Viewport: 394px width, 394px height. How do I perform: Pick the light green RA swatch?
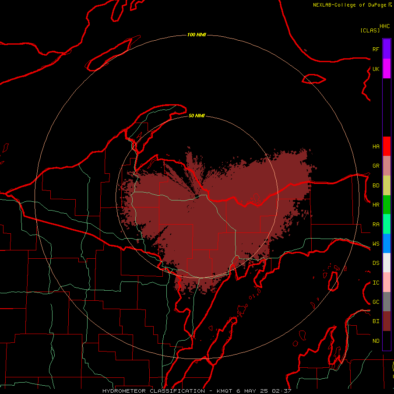tap(387, 224)
